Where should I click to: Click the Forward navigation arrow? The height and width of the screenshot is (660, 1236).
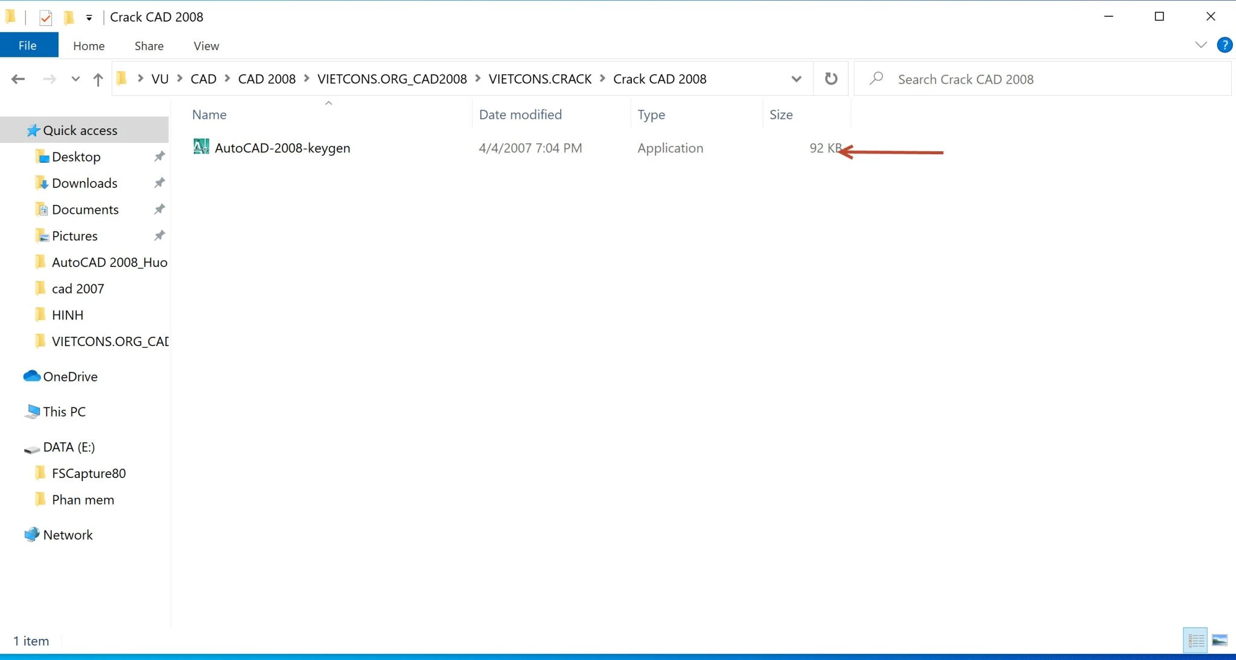click(49, 79)
